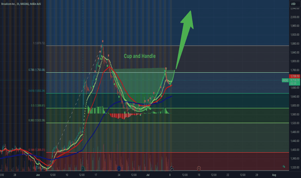The image size is (301, 178).
Task: Click the 1,400.00 price axis label
Action: point(295,150)
